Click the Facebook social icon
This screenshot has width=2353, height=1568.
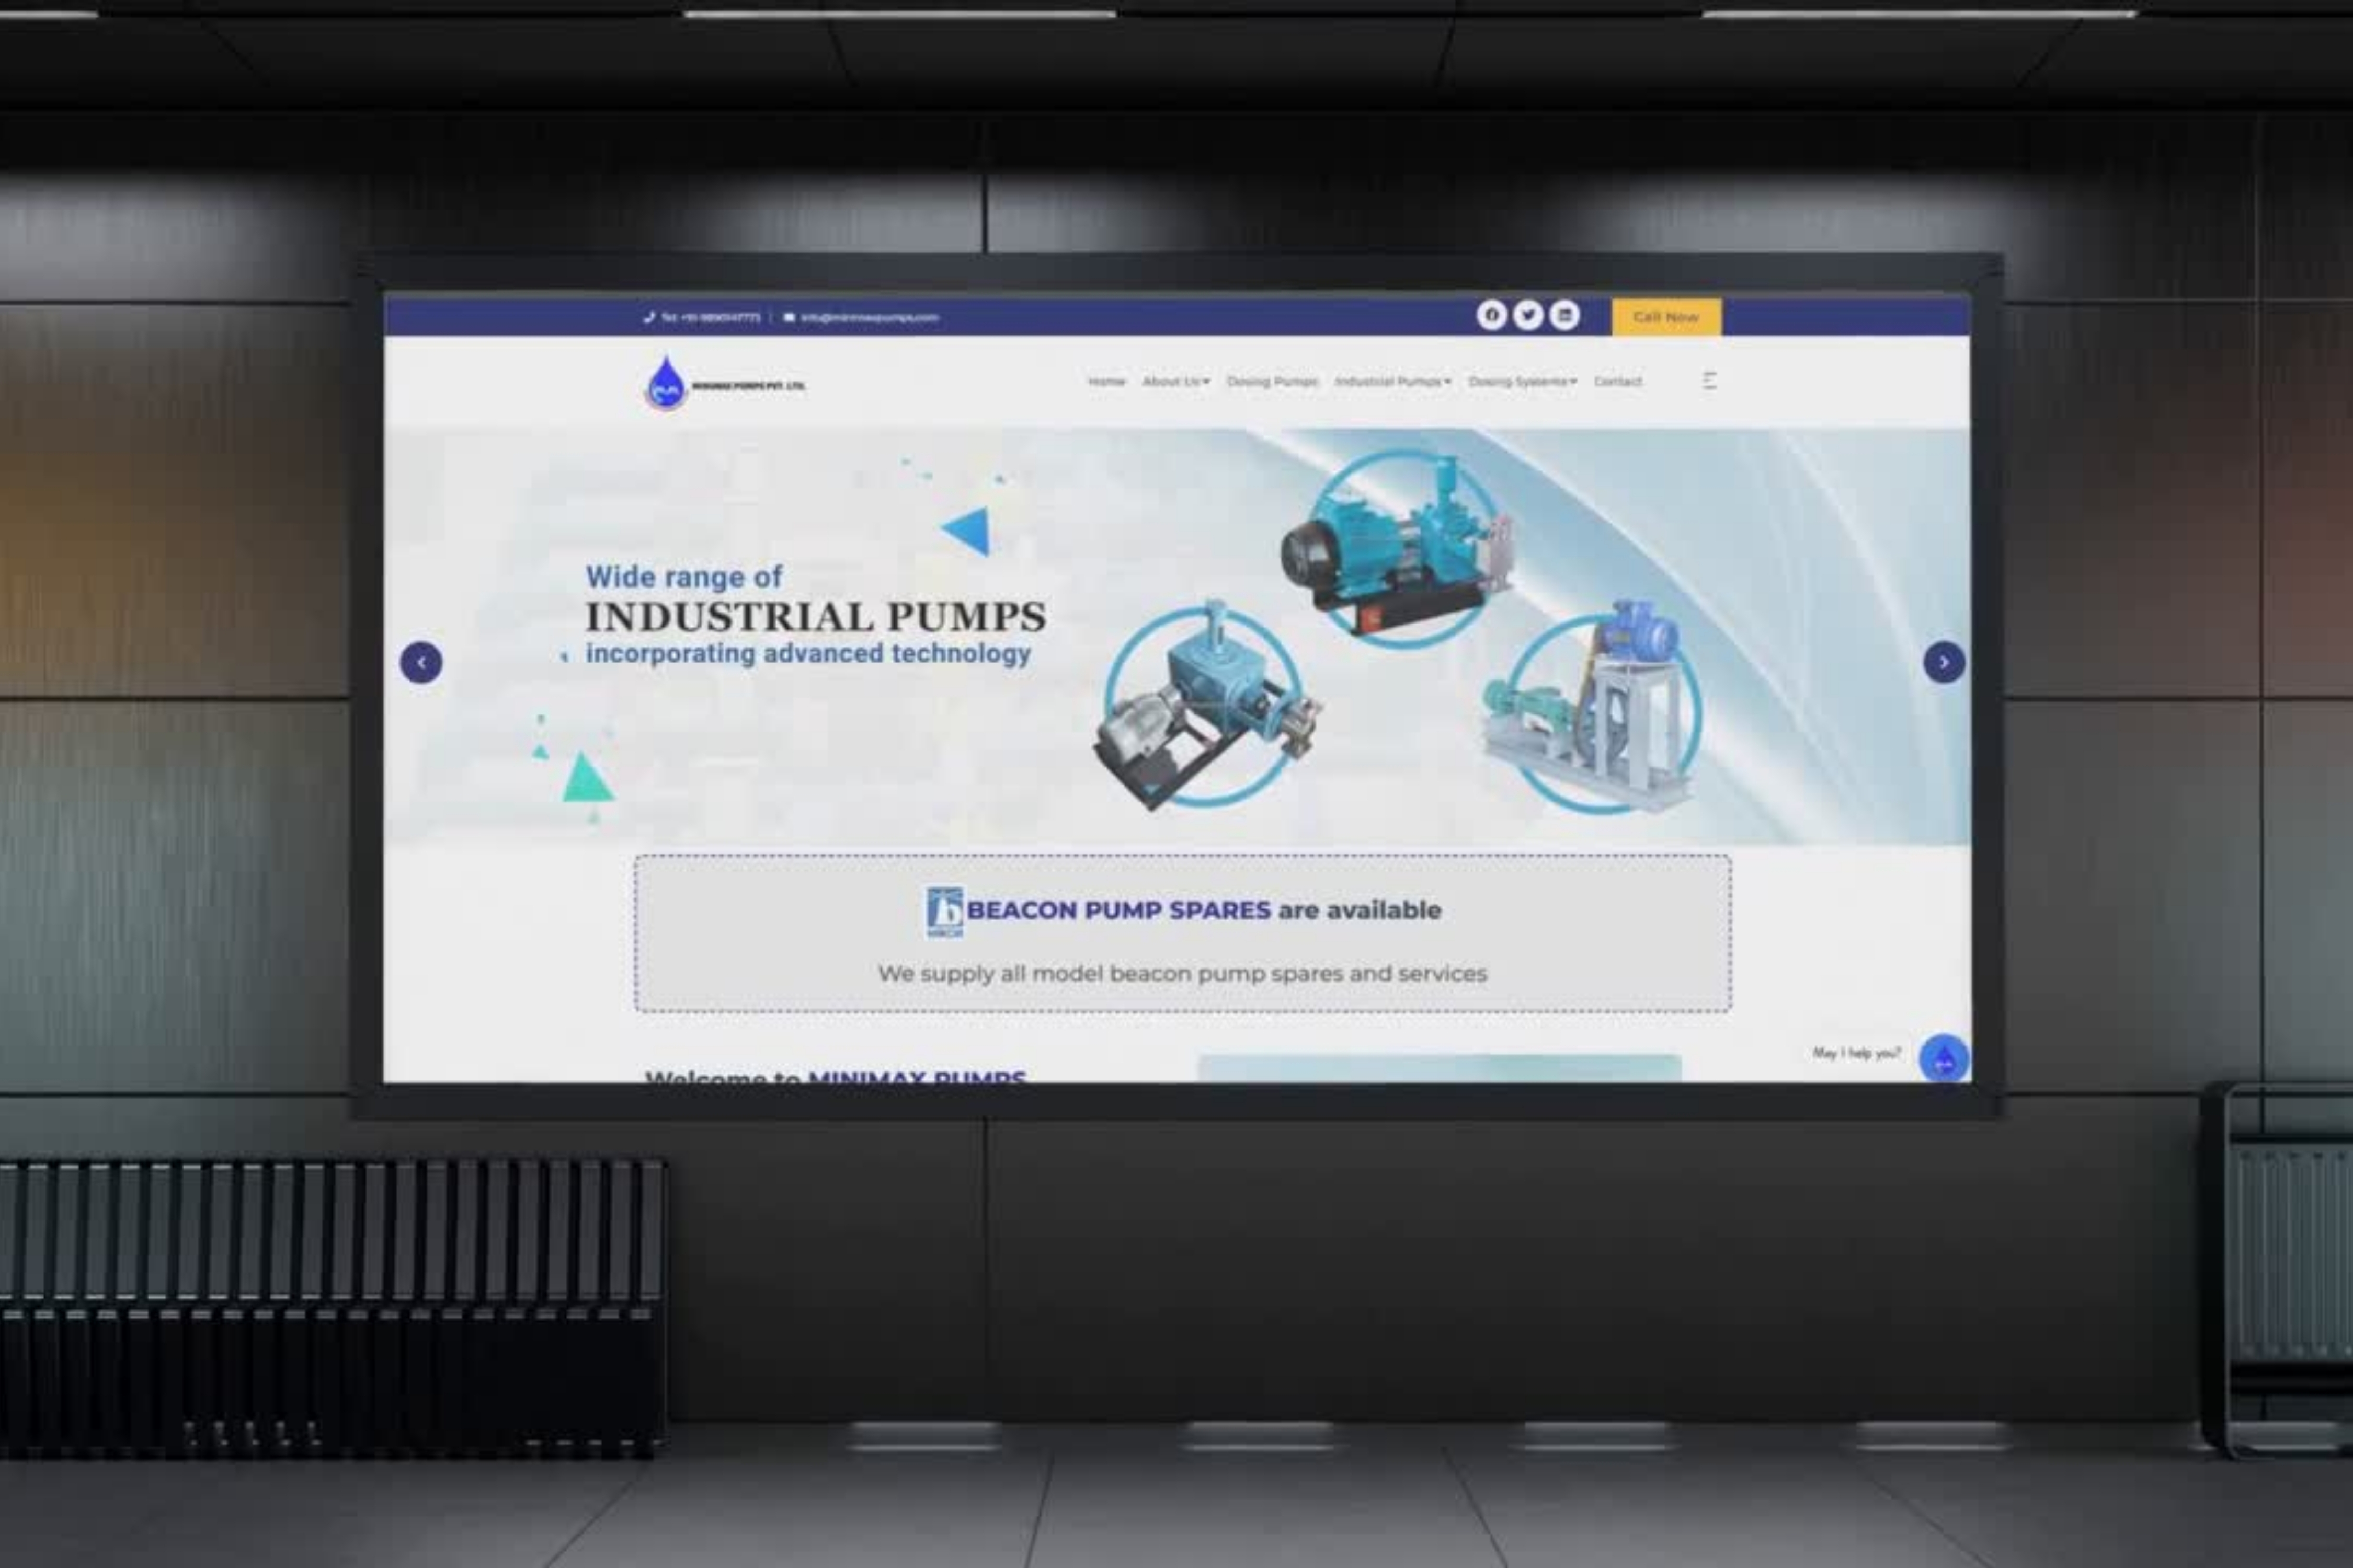[x=1491, y=315]
